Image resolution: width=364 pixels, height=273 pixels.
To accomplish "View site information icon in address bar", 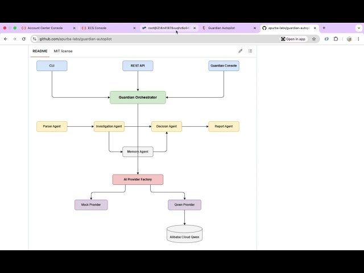I will coord(35,39).
